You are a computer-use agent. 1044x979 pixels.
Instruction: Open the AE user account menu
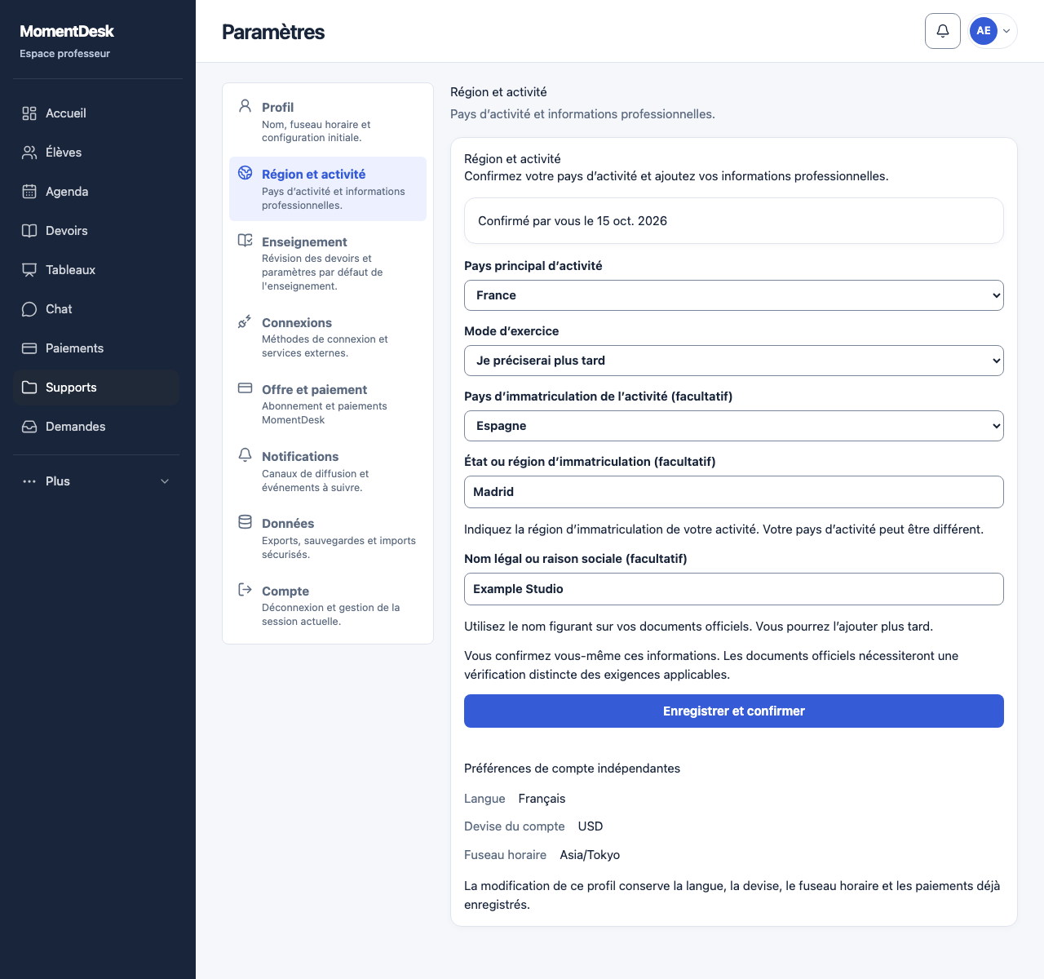pos(993,31)
